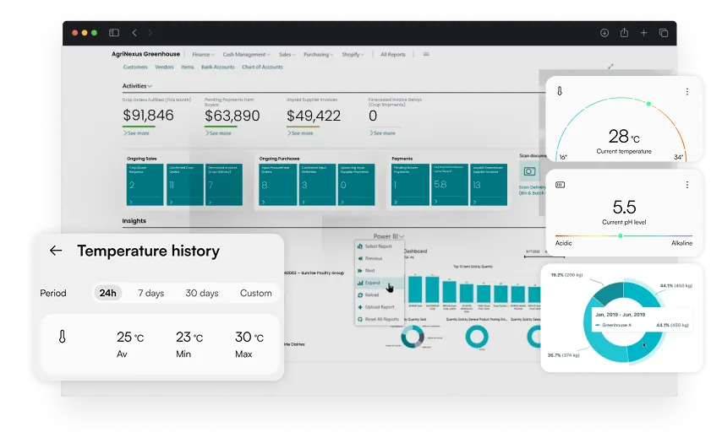Click the browser sidebar toggle icon

(114, 33)
